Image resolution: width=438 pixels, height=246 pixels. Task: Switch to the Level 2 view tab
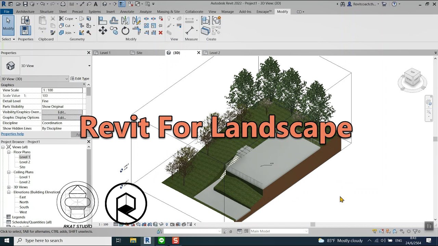click(215, 53)
